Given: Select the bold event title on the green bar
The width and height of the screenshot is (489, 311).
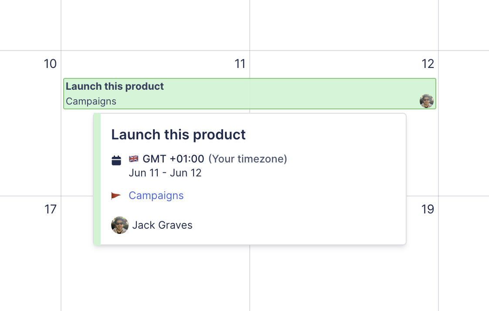Looking at the screenshot, I should 115,86.
